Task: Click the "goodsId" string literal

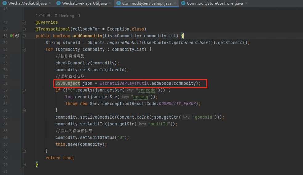Action: 204,117
